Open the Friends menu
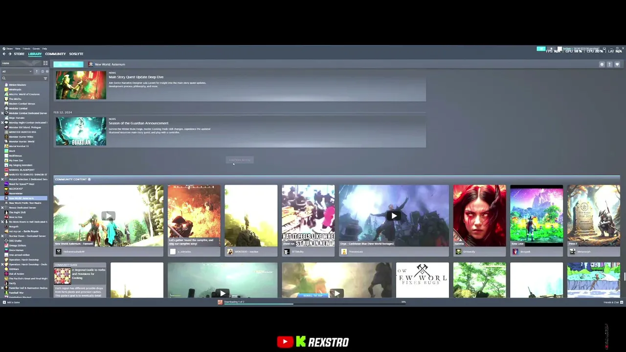626x352 pixels. coord(26,48)
